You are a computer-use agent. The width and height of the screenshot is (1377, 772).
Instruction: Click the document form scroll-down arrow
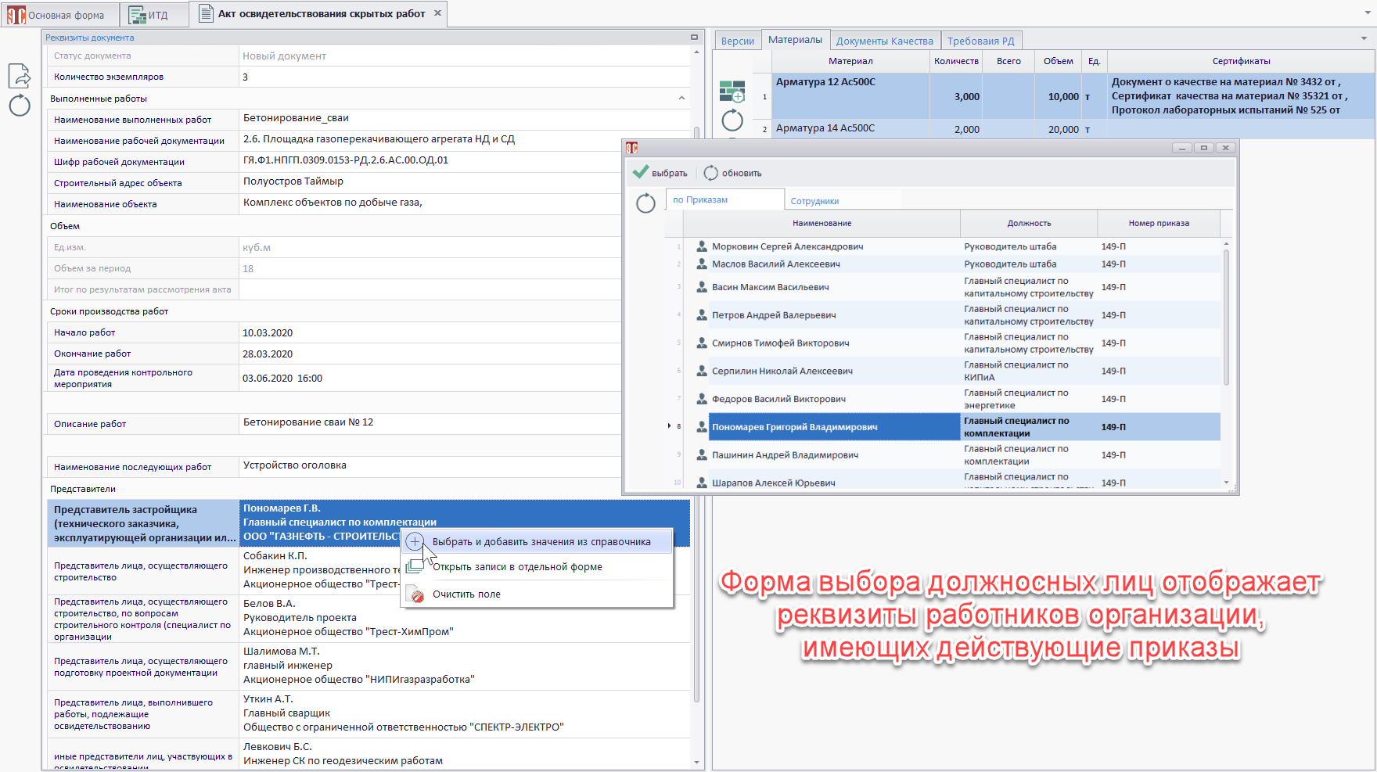click(x=696, y=762)
